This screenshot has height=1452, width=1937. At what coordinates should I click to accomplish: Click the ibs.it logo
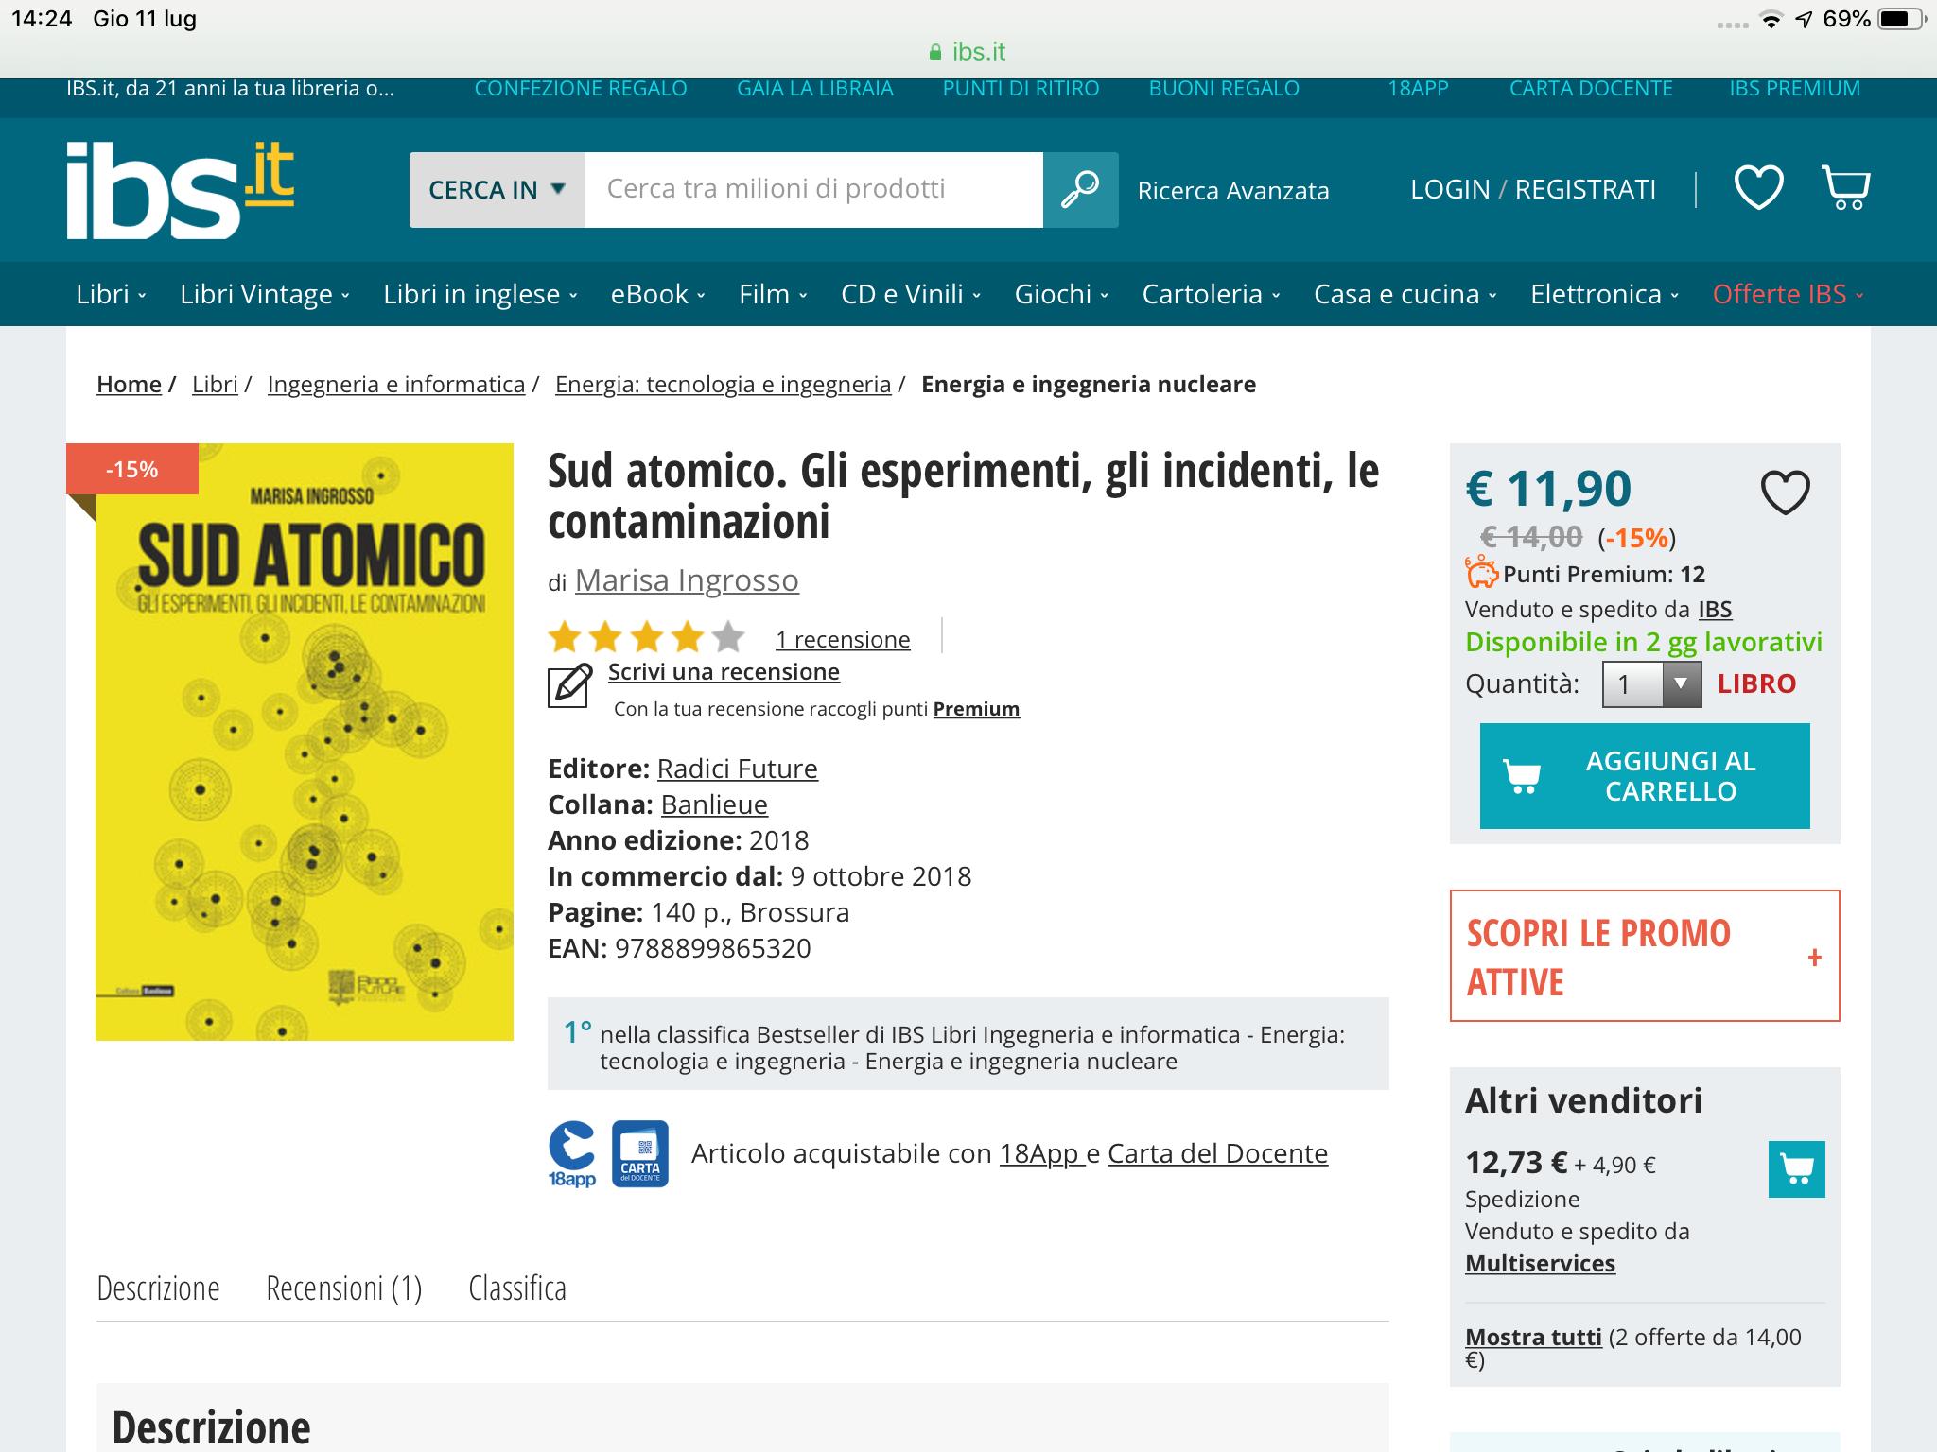181,189
